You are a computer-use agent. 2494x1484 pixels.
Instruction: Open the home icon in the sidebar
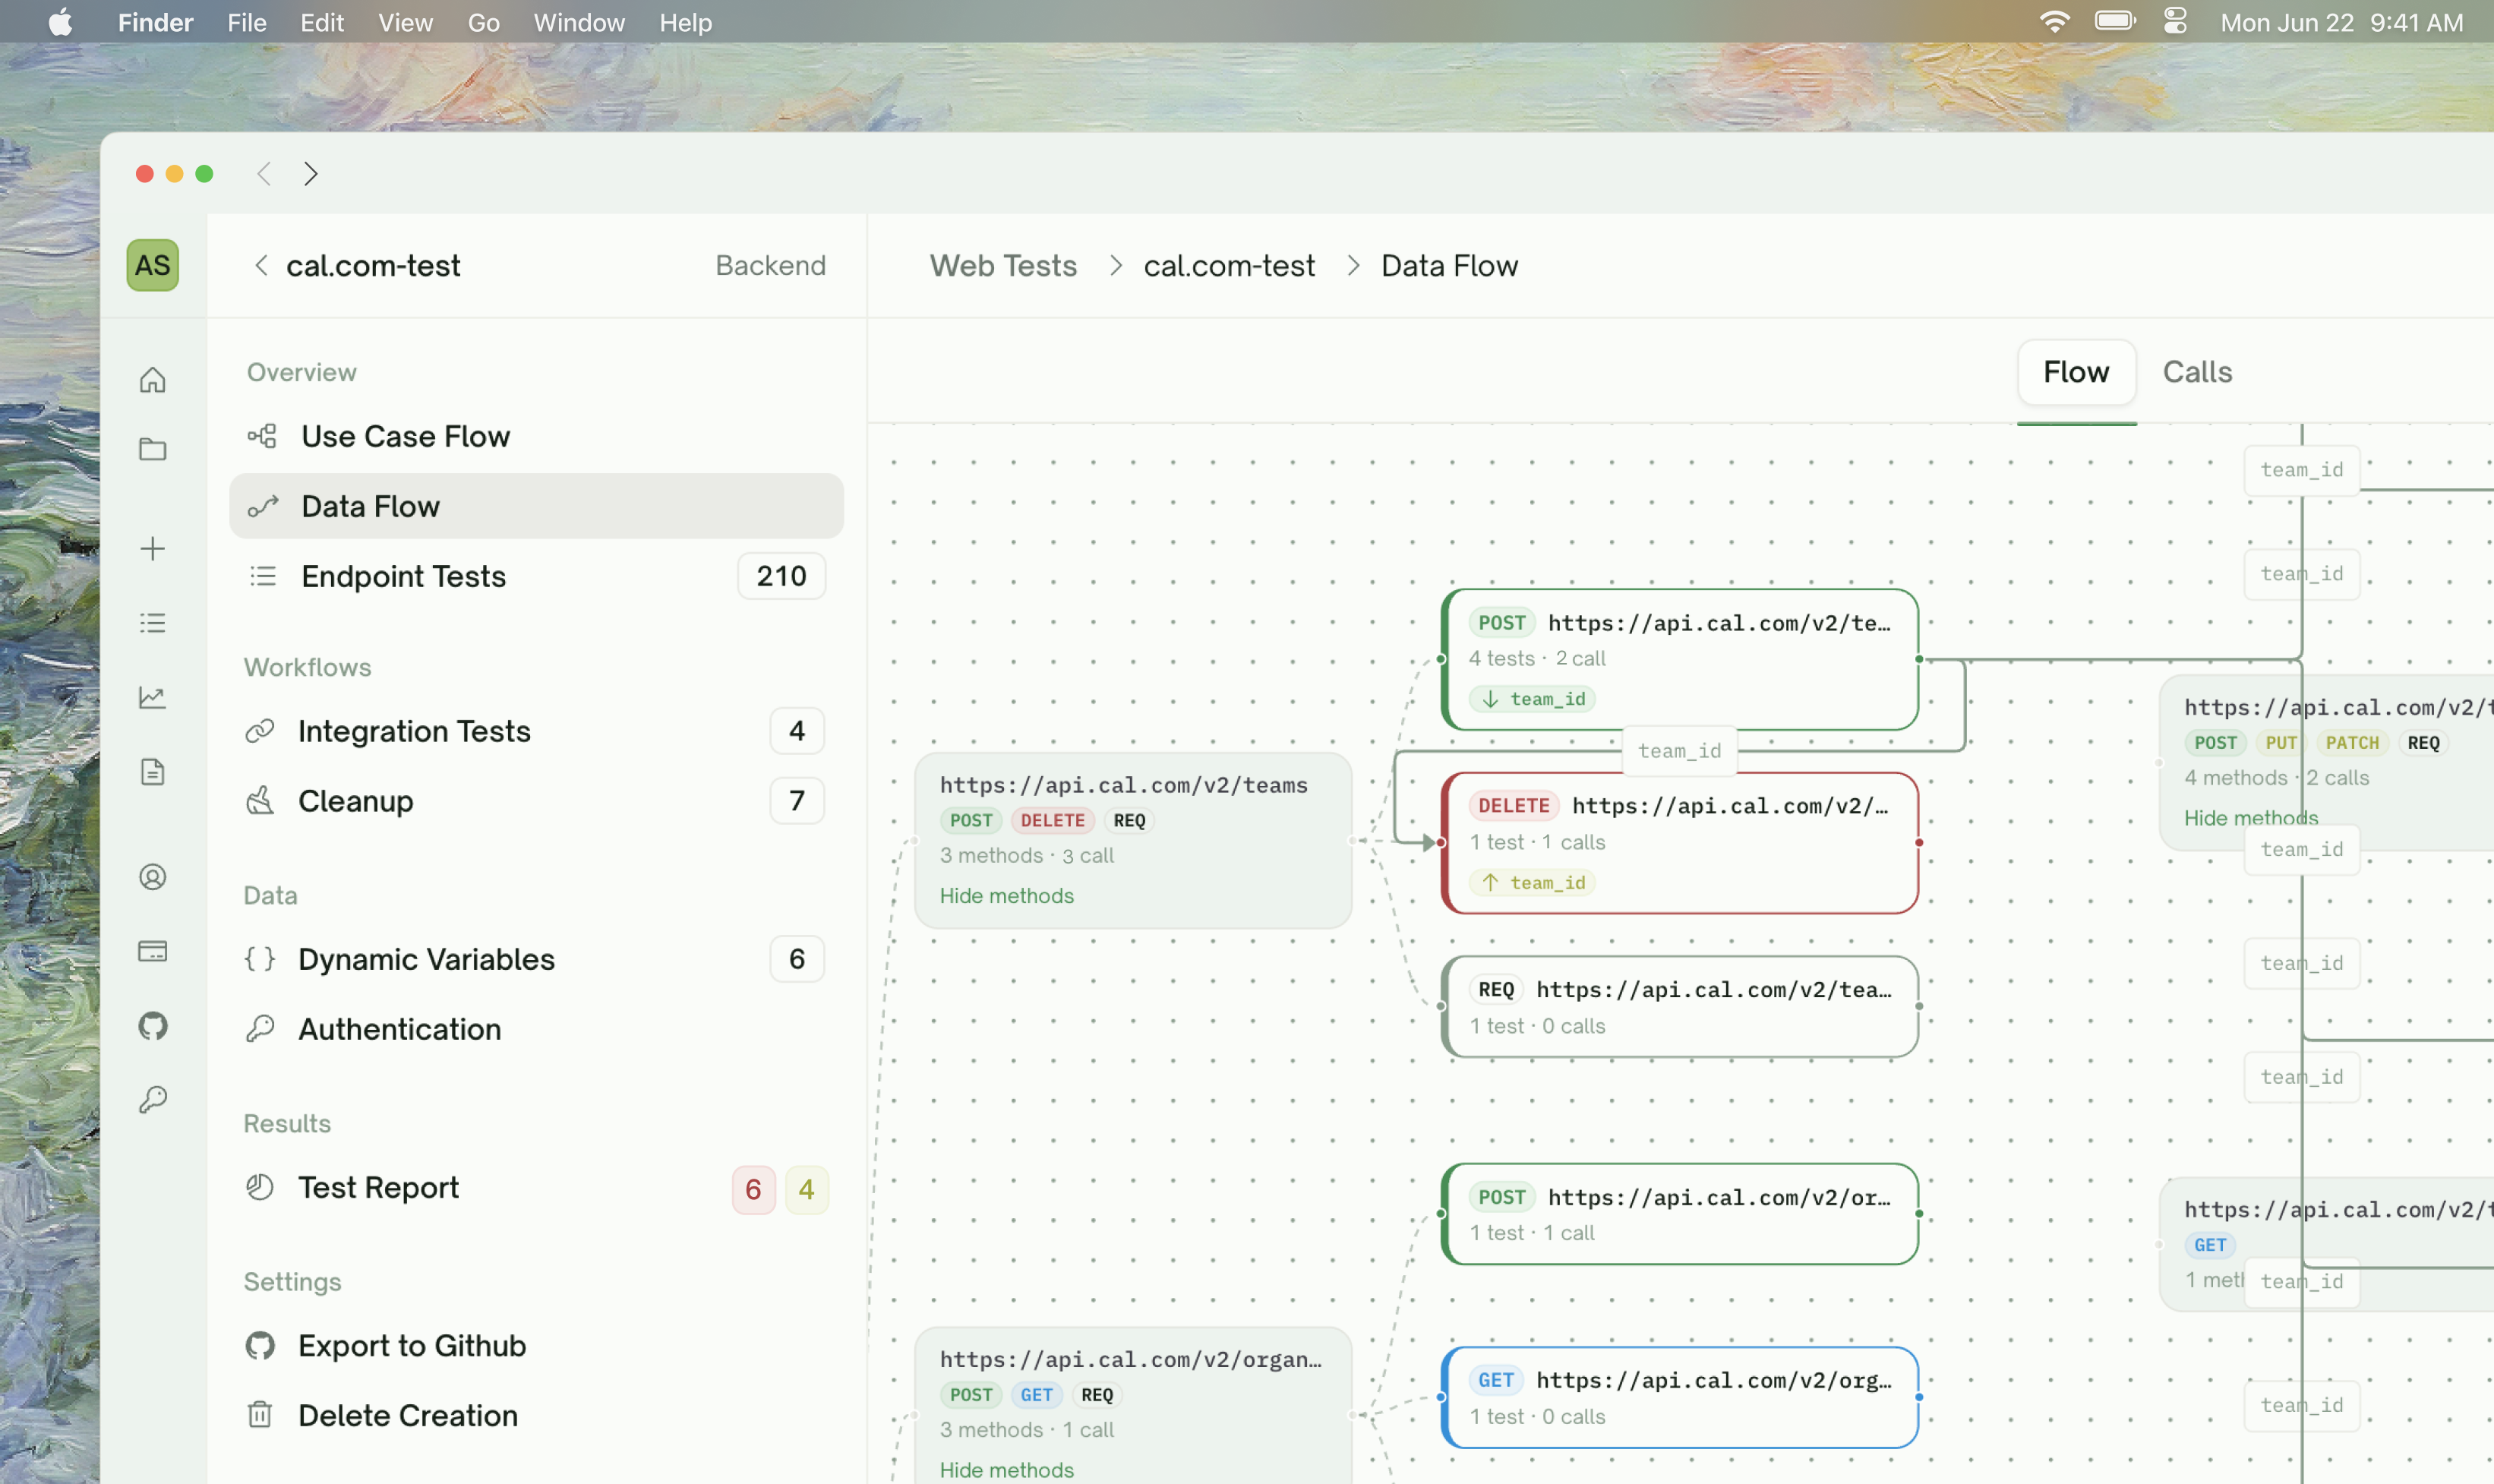[152, 380]
